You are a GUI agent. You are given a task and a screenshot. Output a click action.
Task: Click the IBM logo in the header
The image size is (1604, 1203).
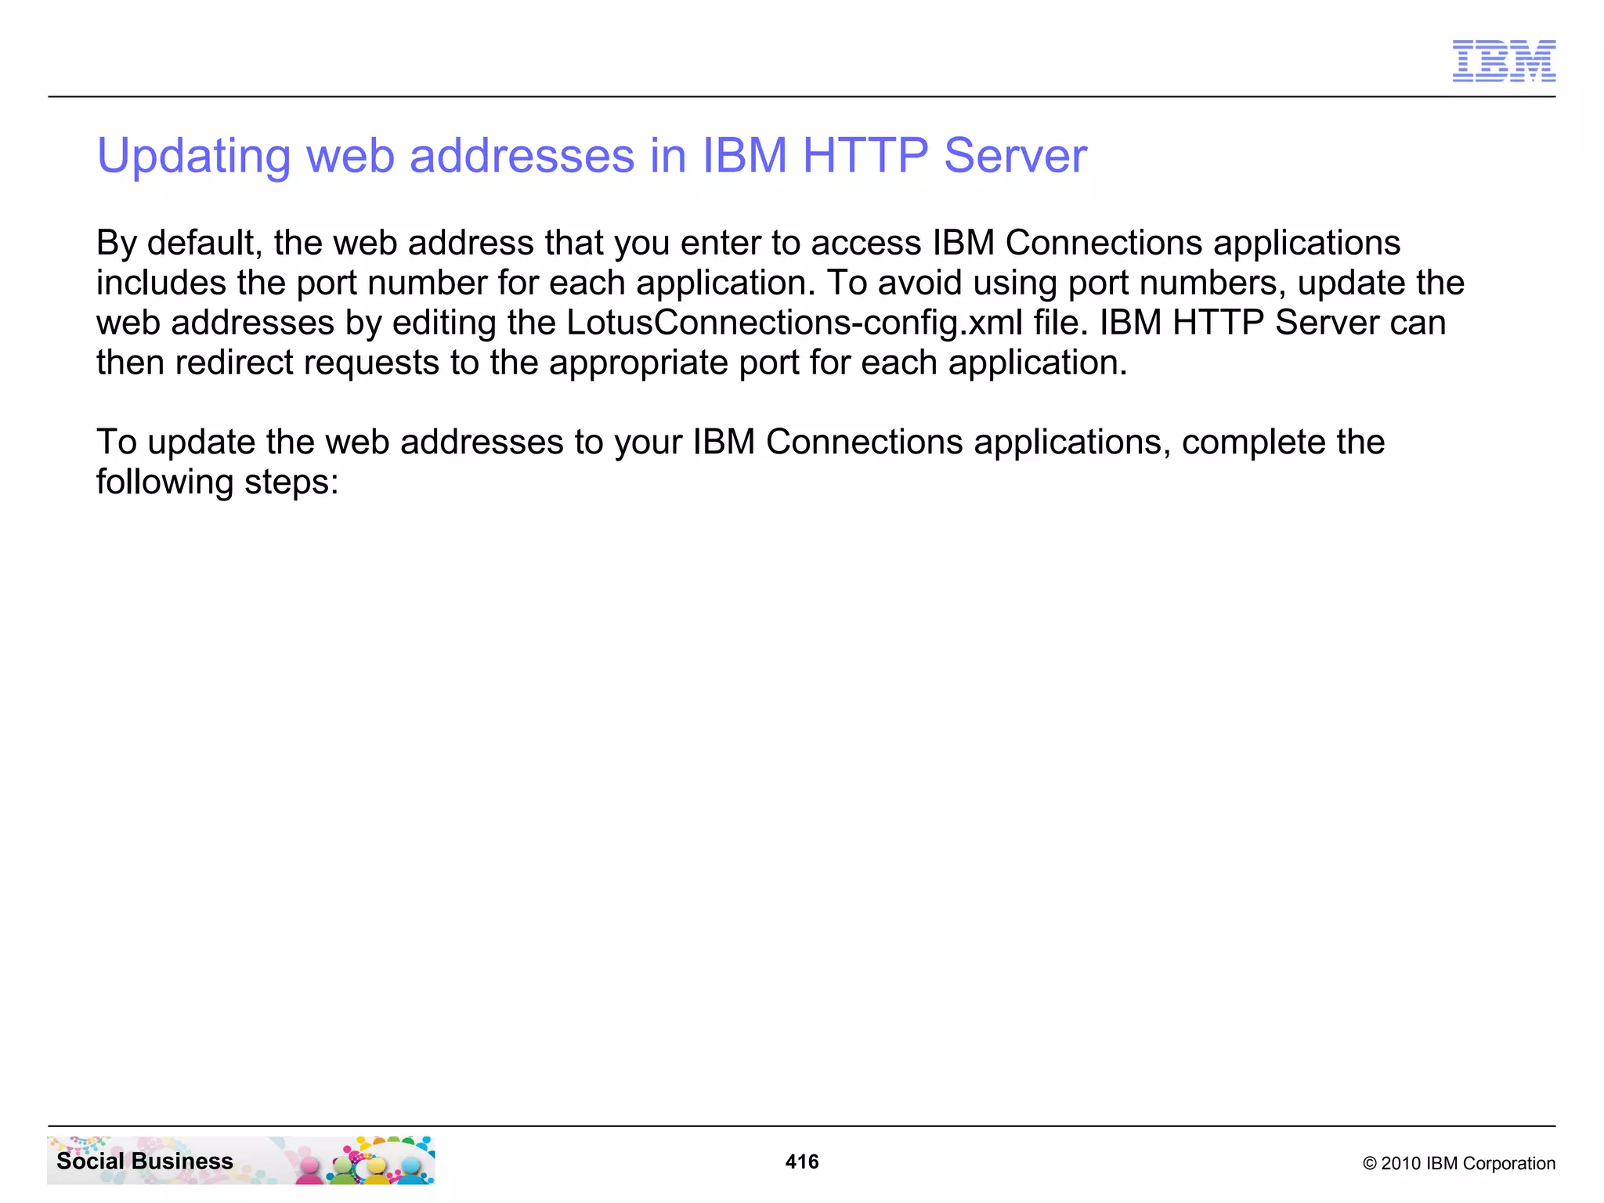[x=1504, y=61]
